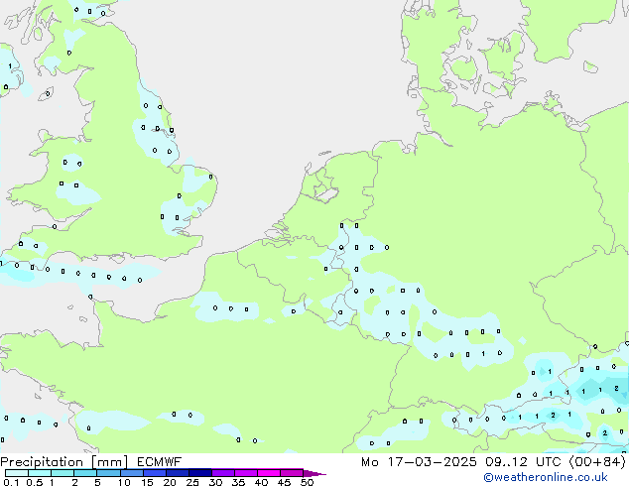Pick the 15–20 mm blue swatch
The height and width of the screenshot is (486, 629).
click(x=154, y=473)
